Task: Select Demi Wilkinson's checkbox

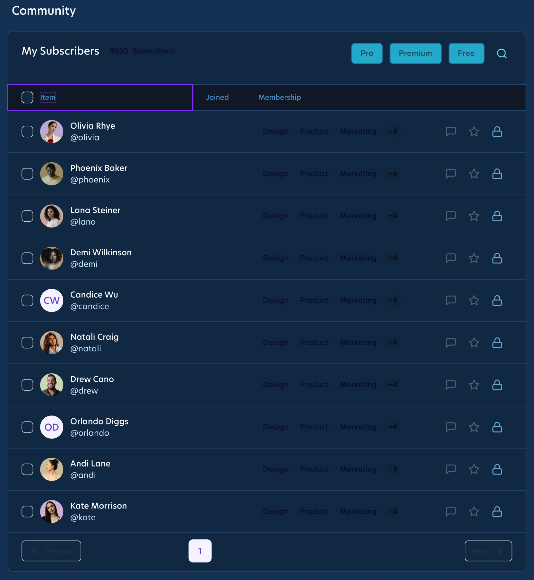Action: pyautogui.click(x=27, y=258)
